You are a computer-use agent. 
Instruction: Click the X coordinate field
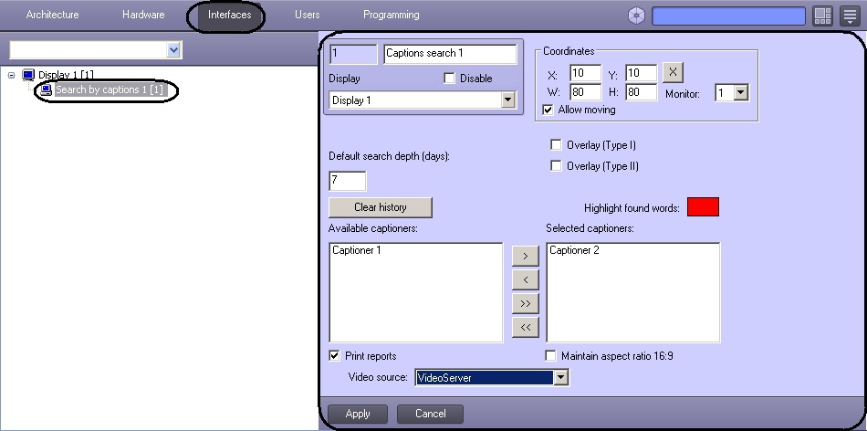click(585, 72)
